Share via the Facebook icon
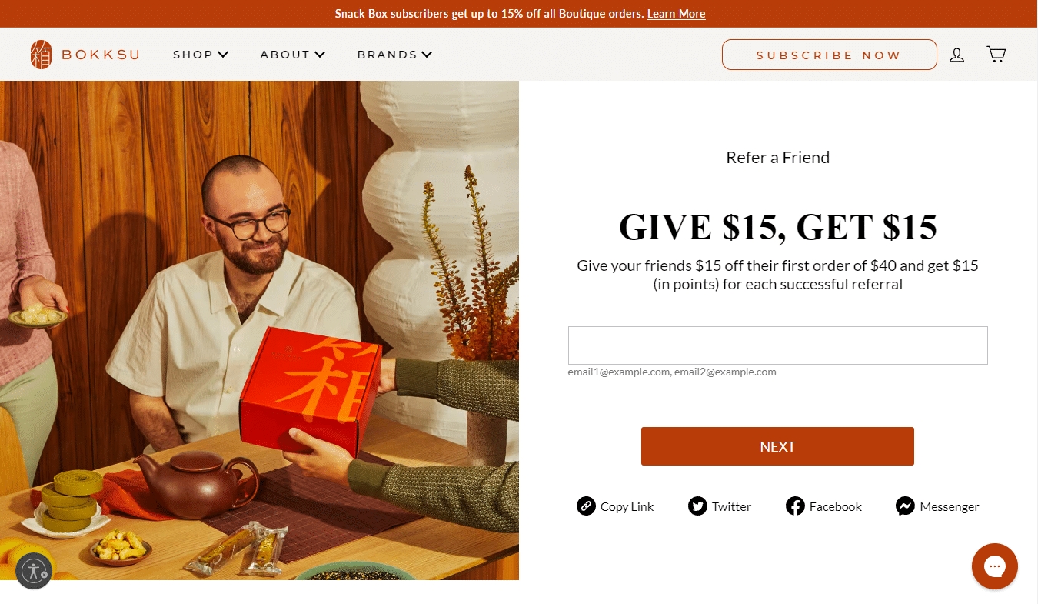Screen dimensions: 1038x604 (x=795, y=506)
